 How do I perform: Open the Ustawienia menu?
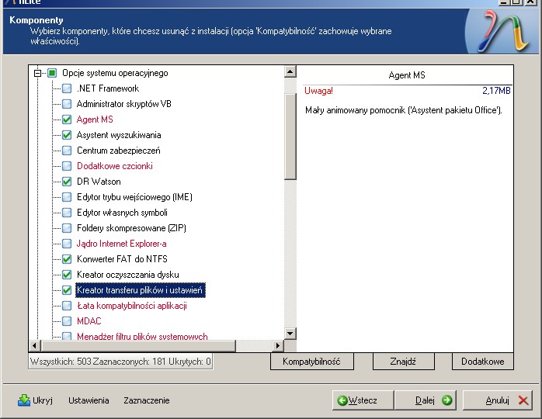click(x=89, y=400)
